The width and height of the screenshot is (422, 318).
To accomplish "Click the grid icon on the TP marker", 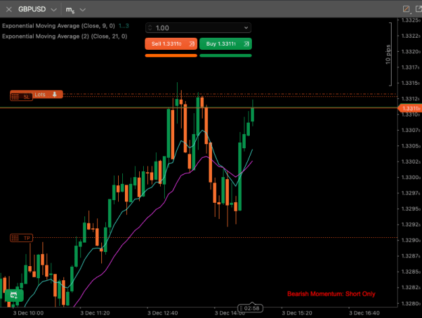I will pos(15,238).
